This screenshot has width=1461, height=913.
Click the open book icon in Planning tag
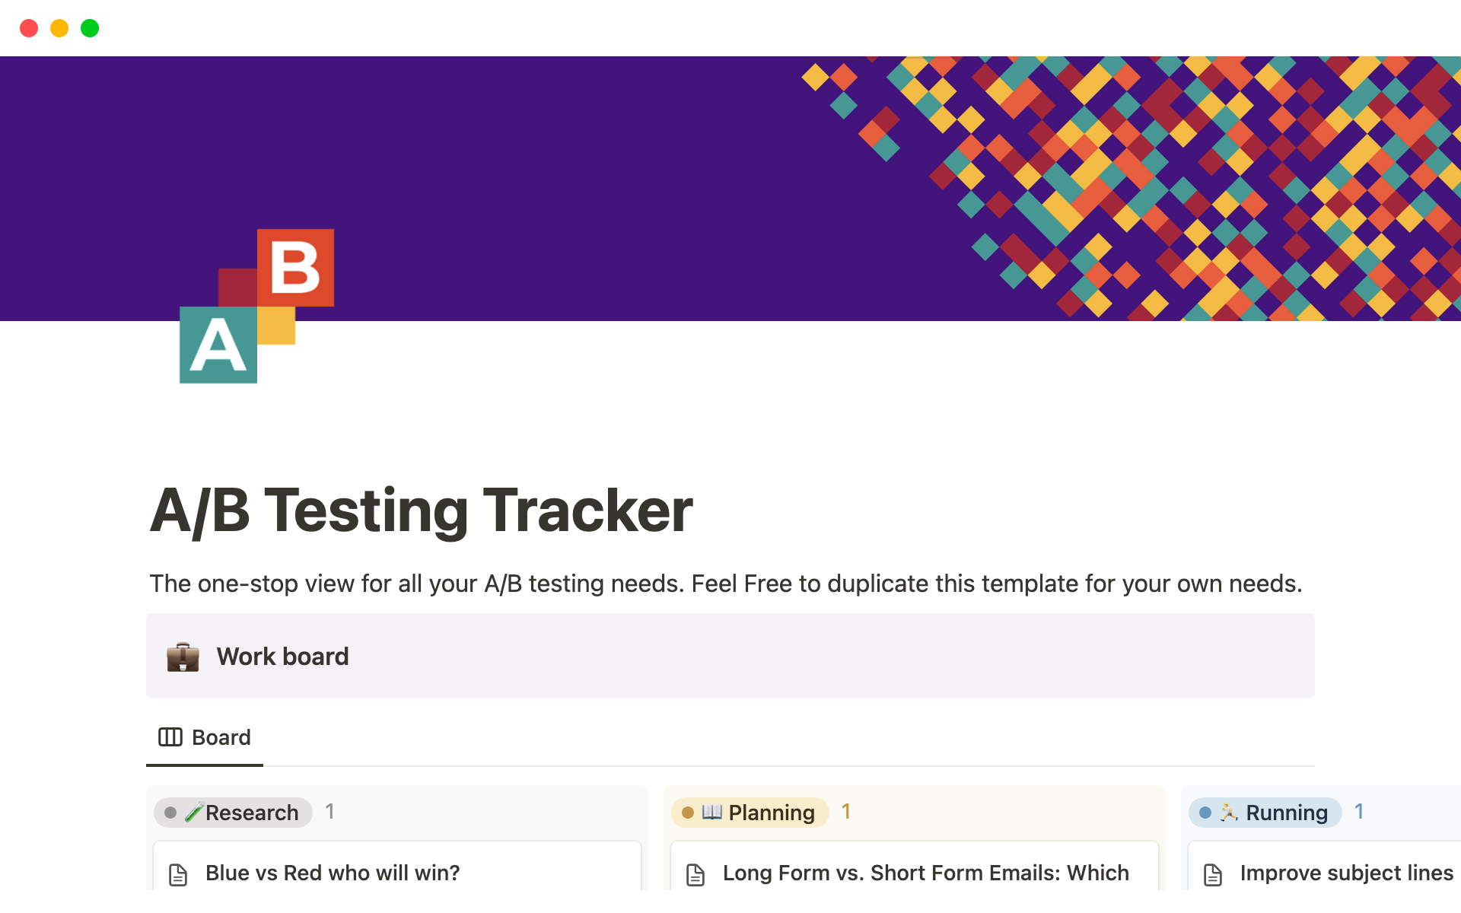coord(711,812)
